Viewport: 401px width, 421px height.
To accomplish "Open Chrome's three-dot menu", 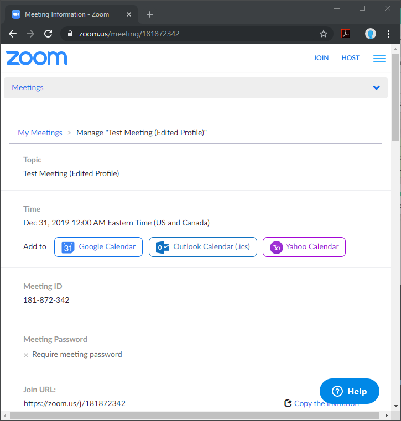I will (388, 34).
